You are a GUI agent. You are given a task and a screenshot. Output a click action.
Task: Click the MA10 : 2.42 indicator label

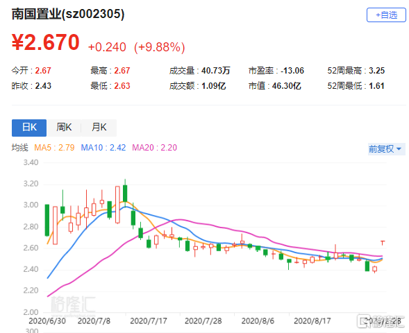point(103,148)
